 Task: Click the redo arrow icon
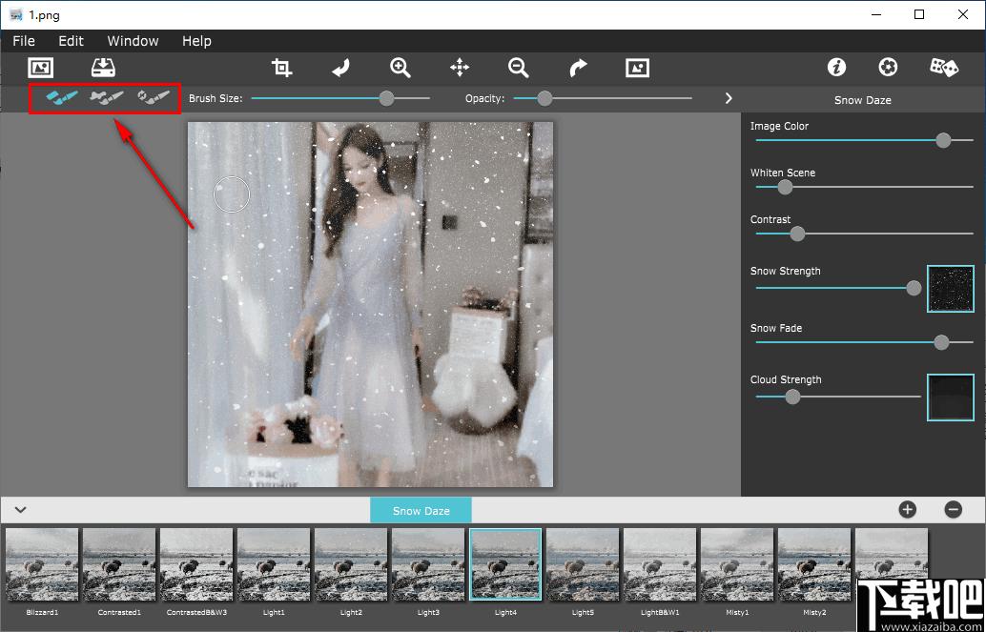tap(578, 68)
